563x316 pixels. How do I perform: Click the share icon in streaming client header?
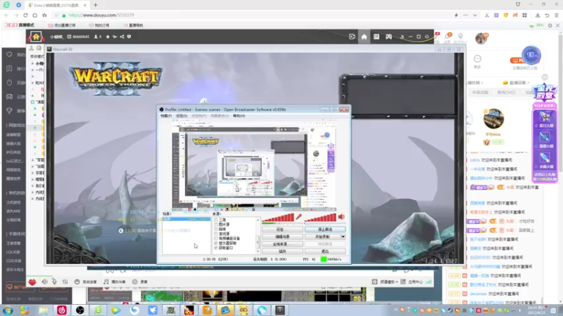(x=122, y=37)
